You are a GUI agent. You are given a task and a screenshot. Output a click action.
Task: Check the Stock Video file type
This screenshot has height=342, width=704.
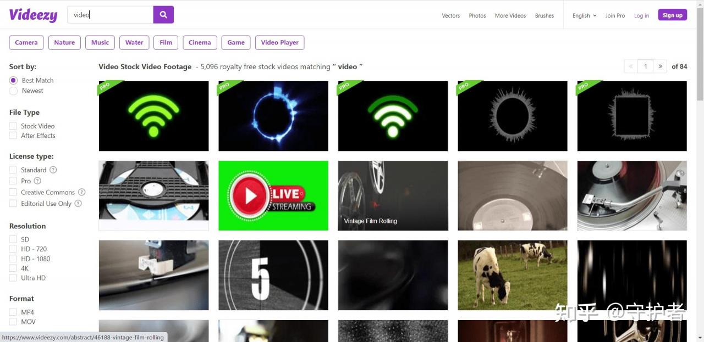point(13,126)
